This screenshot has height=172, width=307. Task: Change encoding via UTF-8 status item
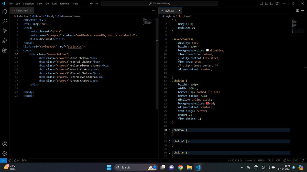[x=261, y=161]
